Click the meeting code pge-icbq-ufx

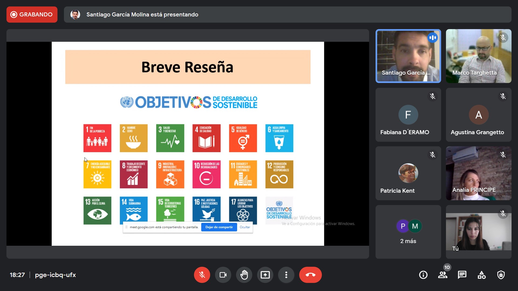(x=55, y=275)
